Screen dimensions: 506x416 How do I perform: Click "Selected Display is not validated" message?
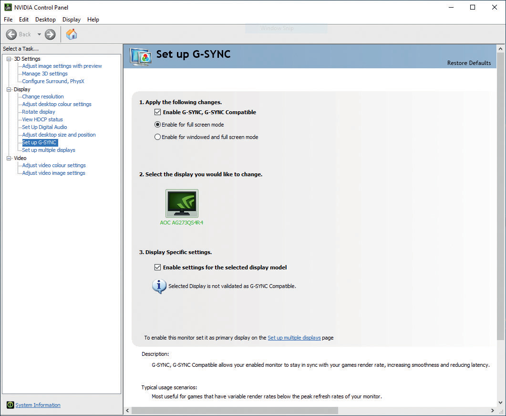tap(232, 286)
